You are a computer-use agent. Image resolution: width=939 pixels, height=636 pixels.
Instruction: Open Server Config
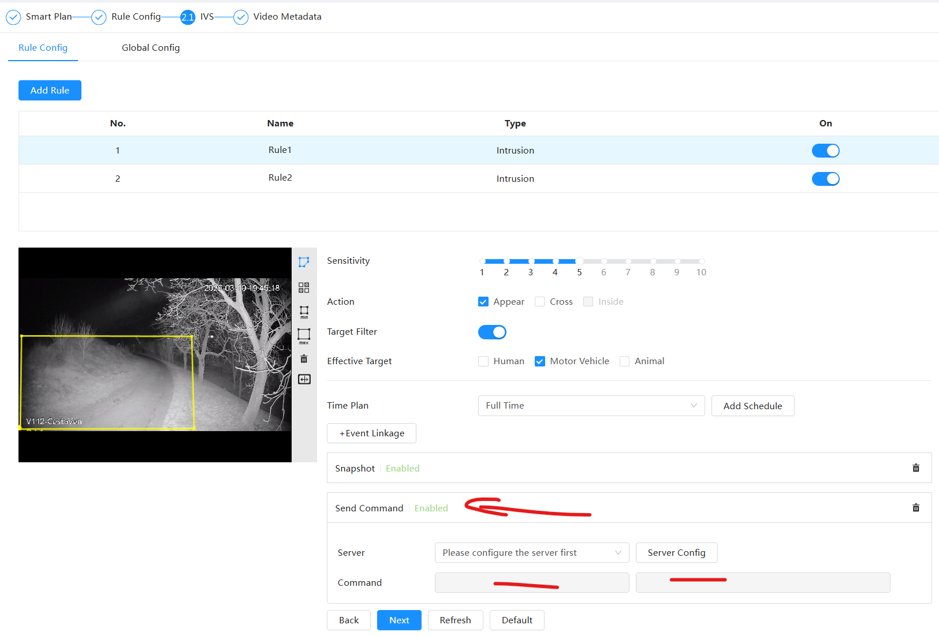coord(676,553)
